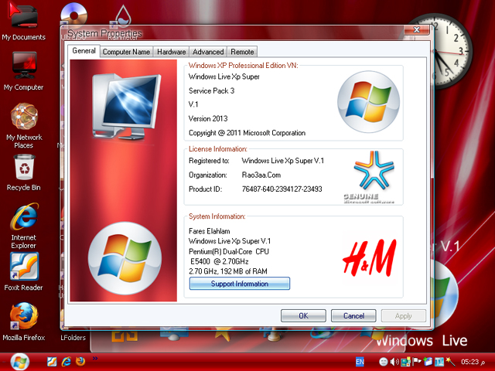Select the LFolders desktop item
Image resolution: width=495 pixels, height=371 pixels.
pos(73,338)
